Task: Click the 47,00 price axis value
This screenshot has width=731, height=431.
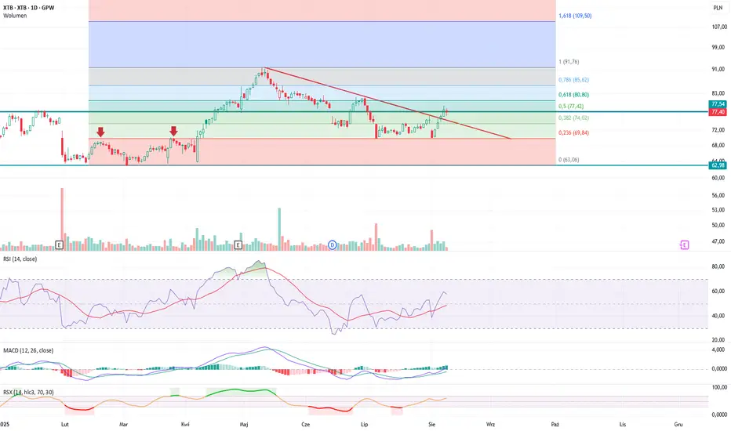Action: click(x=718, y=241)
